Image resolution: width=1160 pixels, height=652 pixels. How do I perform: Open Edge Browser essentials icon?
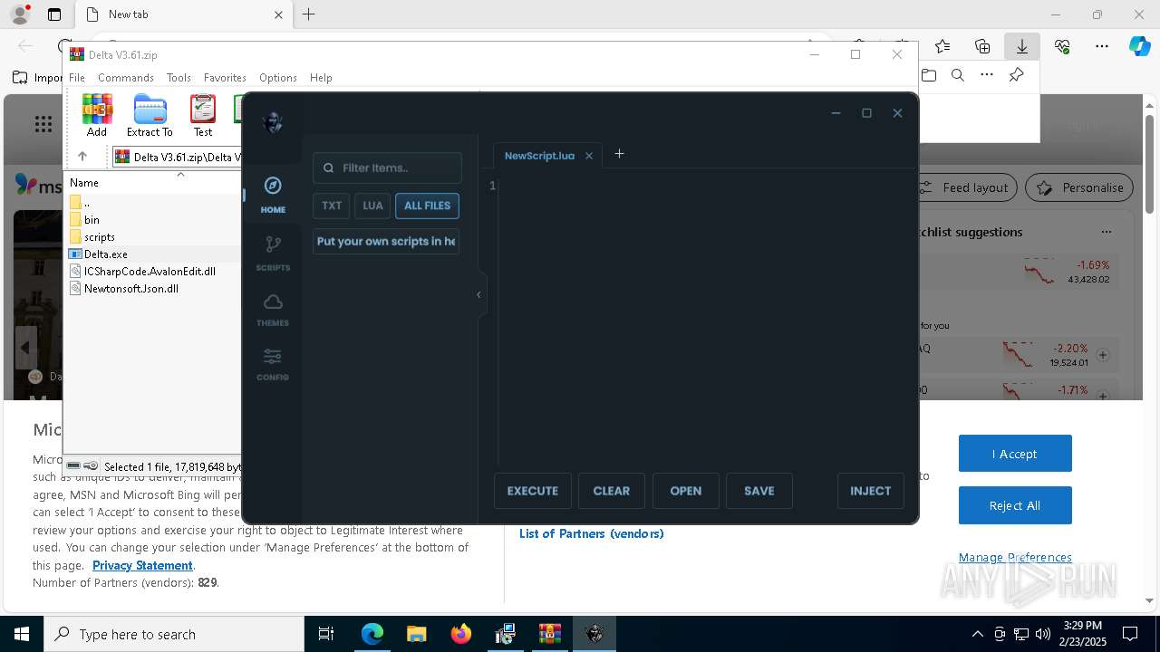(1062, 46)
